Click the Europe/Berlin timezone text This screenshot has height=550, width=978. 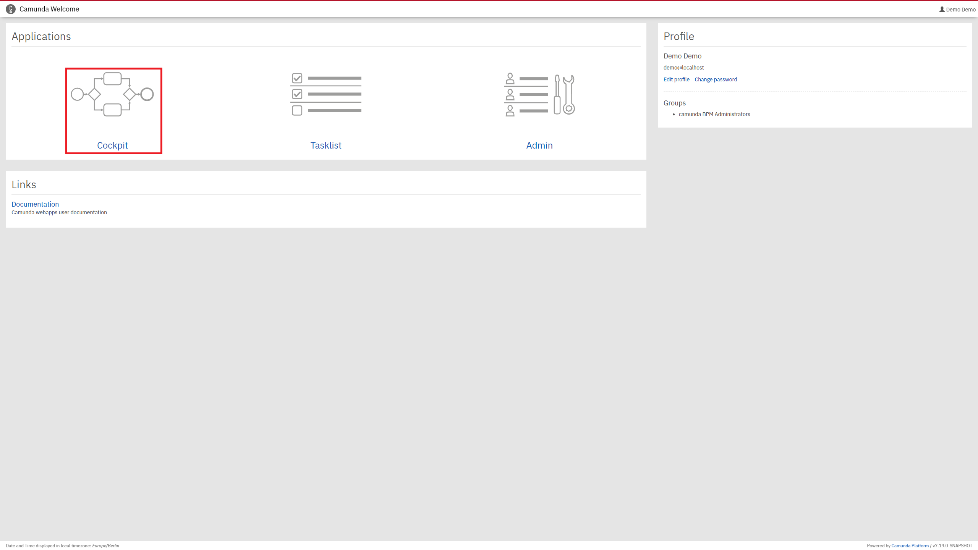click(x=106, y=546)
